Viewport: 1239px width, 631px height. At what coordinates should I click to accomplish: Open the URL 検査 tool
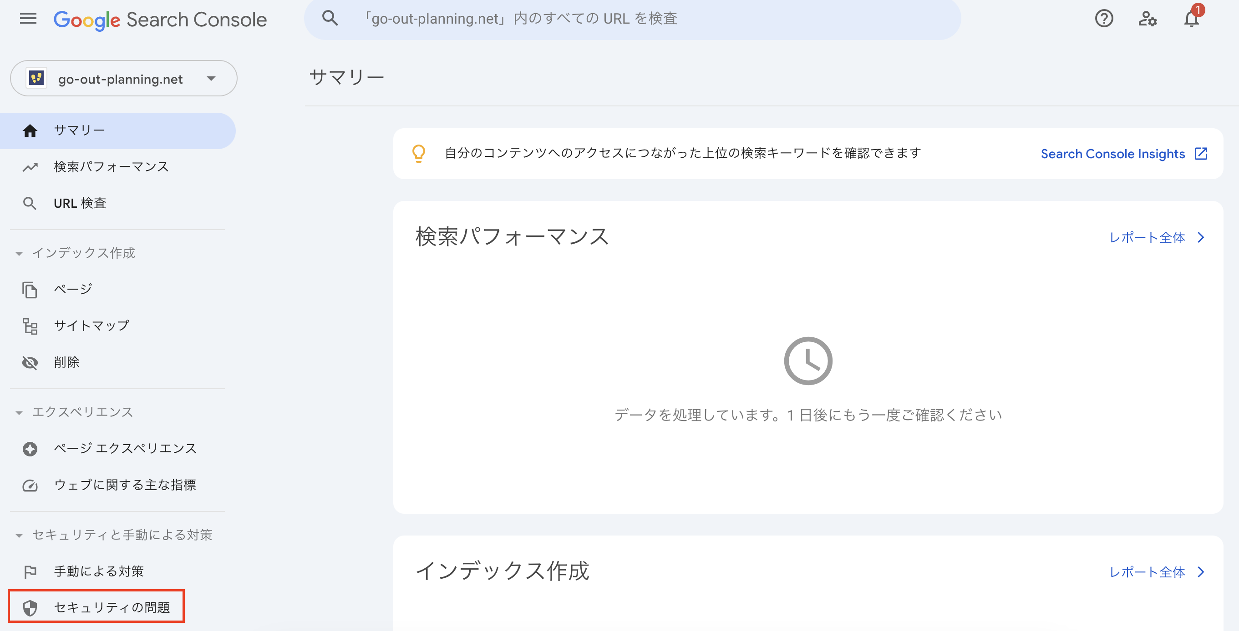(80, 203)
